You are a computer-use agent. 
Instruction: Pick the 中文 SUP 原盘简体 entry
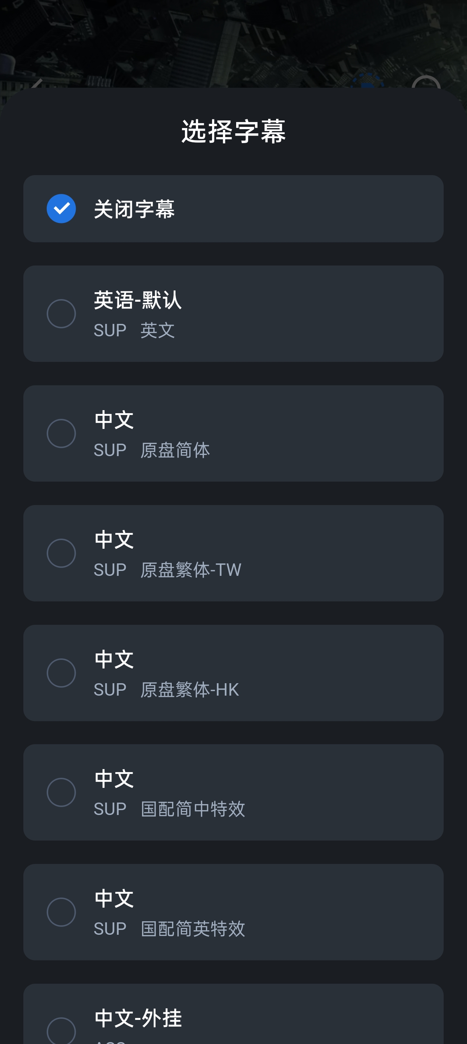pyautogui.click(x=233, y=433)
